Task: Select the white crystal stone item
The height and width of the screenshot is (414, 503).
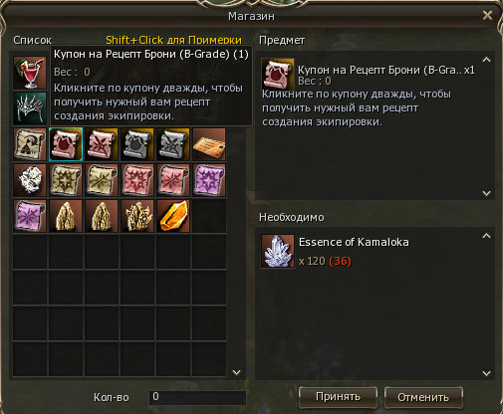Action: pos(30,180)
